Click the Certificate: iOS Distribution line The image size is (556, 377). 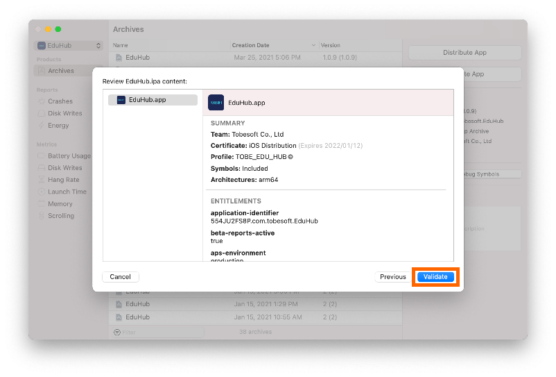click(286, 146)
